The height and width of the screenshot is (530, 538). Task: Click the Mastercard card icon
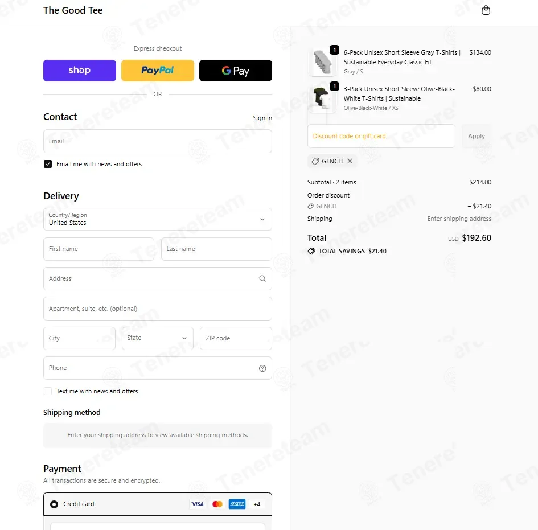217,504
